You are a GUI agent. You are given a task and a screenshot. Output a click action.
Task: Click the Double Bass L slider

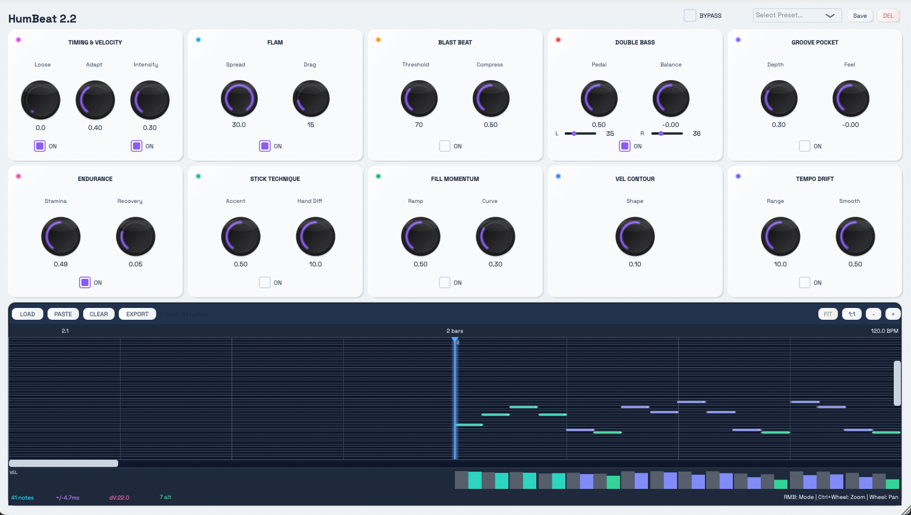(x=580, y=133)
